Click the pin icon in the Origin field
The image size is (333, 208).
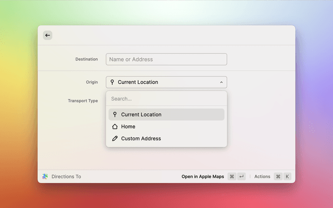[112, 82]
